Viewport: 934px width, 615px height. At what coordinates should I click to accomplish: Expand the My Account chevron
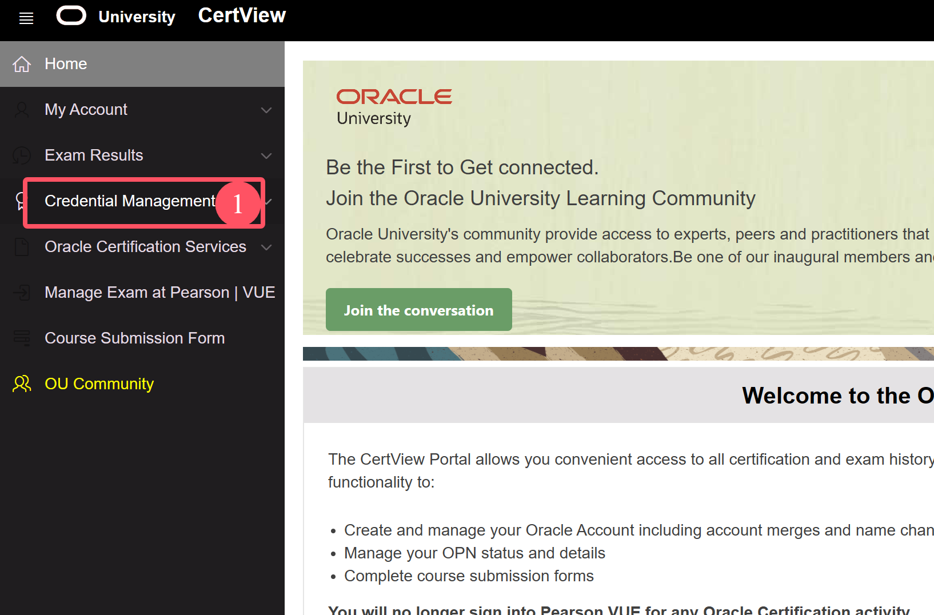[x=266, y=110]
